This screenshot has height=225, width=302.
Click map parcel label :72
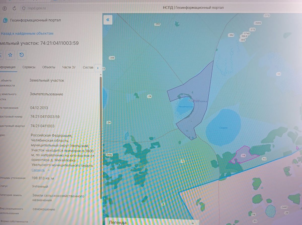coord(183,161)
